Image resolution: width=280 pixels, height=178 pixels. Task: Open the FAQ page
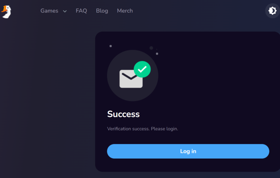(x=81, y=11)
